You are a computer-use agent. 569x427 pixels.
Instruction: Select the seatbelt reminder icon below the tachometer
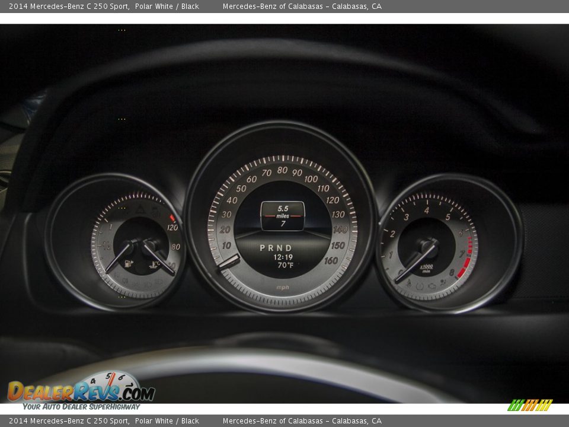(x=410, y=282)
